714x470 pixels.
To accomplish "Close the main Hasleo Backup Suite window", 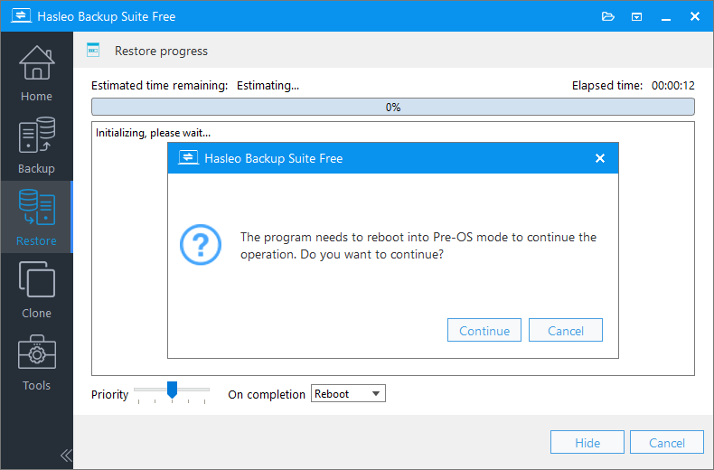I will 695,16.
